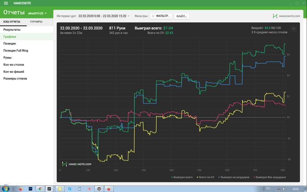The width and height of the screenshot is (307, 192).
Task: Click the volume speaker tray icon
Action: (284, 189)
